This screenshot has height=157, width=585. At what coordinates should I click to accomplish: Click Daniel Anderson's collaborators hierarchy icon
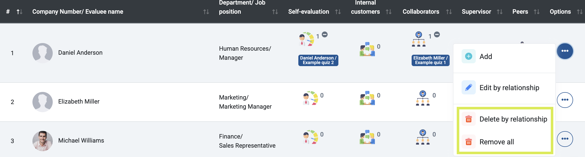pos(419,39)
